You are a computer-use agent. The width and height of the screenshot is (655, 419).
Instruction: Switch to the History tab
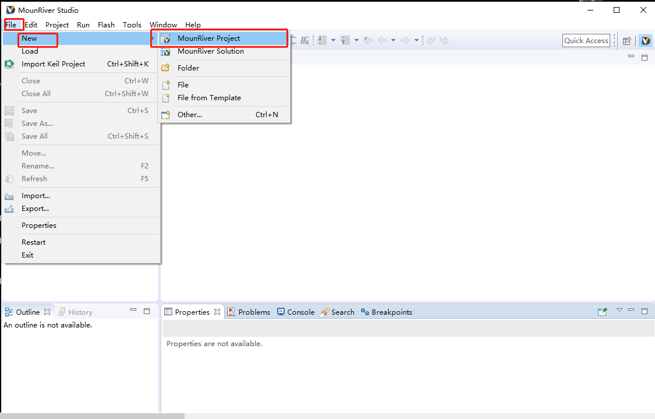(x=76, y=312)
